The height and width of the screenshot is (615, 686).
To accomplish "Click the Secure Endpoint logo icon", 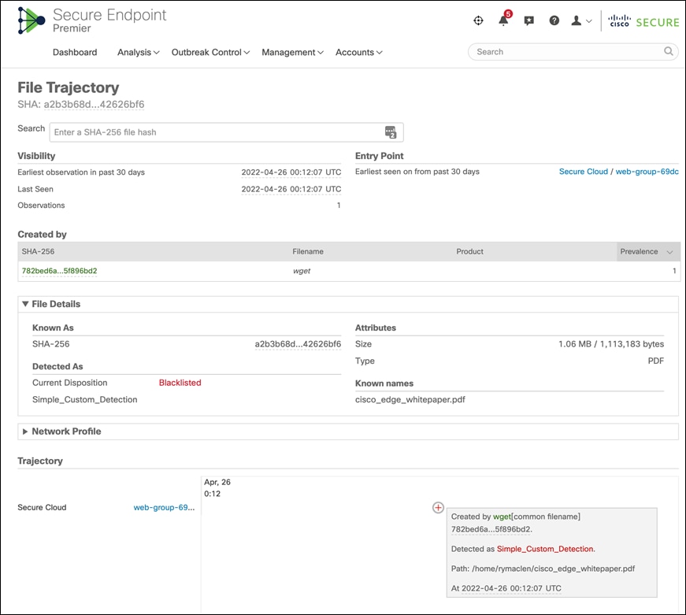I will click(x=32, y=20).
